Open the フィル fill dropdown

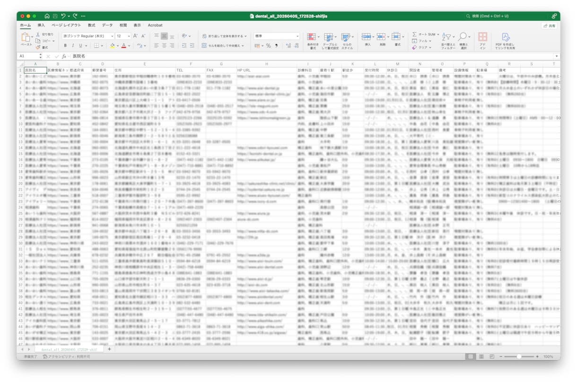(x=421, y=41)
